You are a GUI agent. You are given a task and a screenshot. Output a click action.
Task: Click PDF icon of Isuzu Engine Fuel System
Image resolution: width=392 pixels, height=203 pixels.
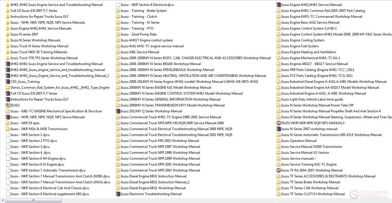(x=279, y=46)
